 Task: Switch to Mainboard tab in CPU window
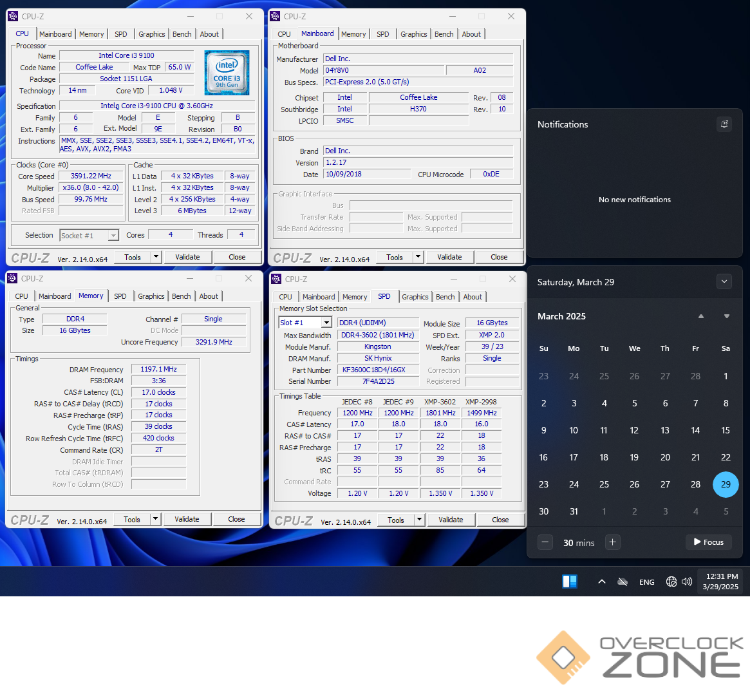(x=55, y=34)
